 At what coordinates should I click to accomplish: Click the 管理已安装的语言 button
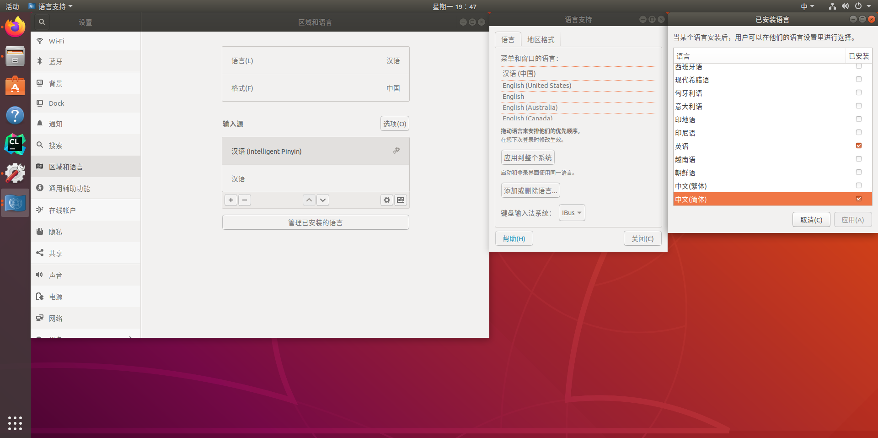(316, 222)
